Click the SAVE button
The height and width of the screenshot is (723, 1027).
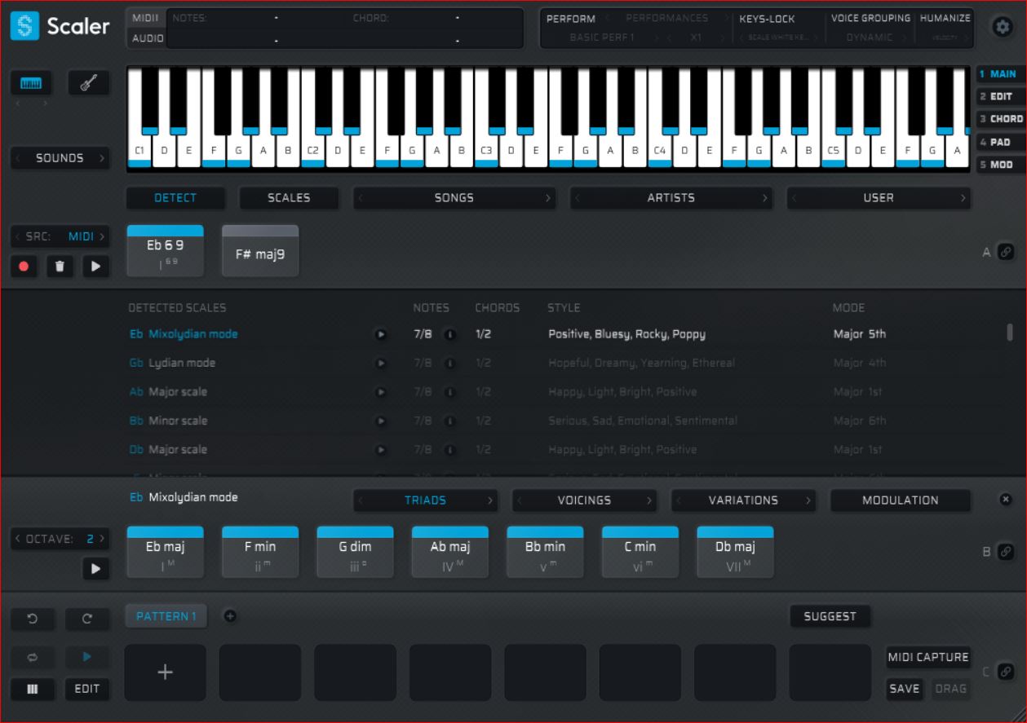904,689
